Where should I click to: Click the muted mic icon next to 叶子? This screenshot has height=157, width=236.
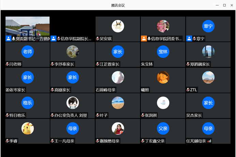coord(98,116)
